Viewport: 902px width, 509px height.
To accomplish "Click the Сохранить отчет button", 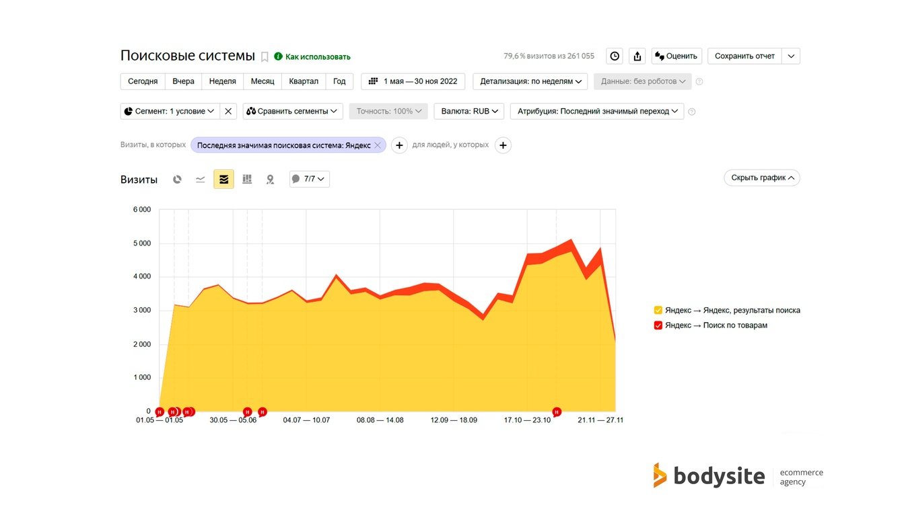I will [x=744, y=56].
